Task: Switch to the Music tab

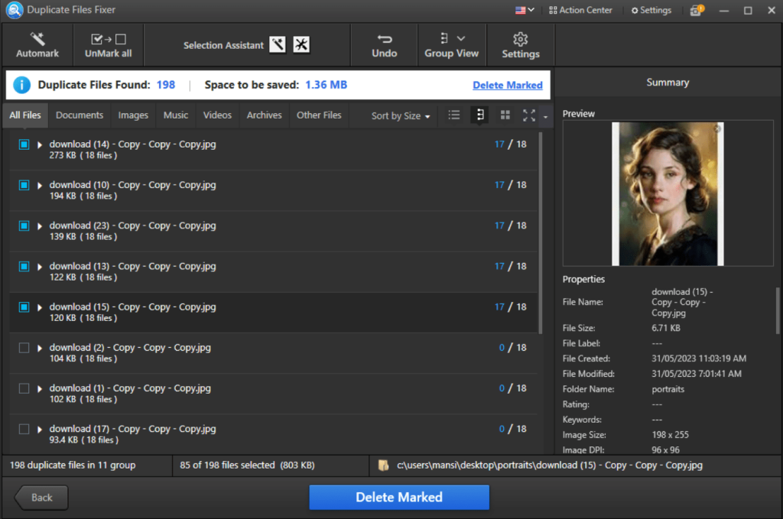Action: pos(176,115)
